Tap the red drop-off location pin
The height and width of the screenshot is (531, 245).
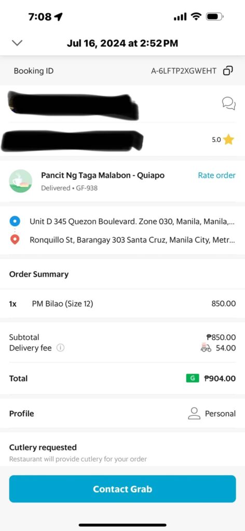pos(15,240)
